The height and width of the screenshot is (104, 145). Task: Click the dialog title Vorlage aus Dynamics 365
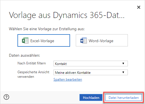[x=67, y=15]
